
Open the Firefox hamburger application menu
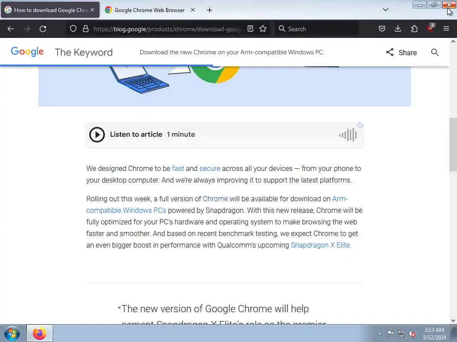click(446, 28)
